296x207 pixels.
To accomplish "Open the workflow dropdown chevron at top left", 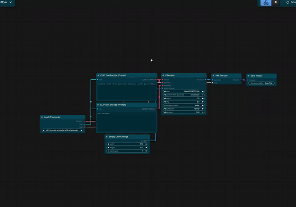I will click(x=11, y=2).
